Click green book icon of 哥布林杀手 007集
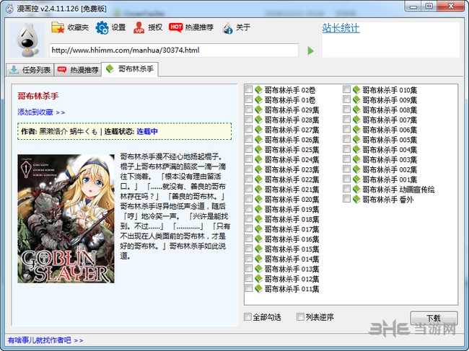 [356, 120]
